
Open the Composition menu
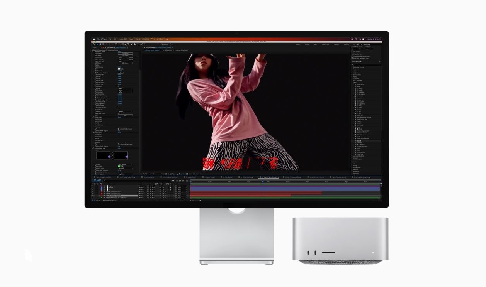123,39
